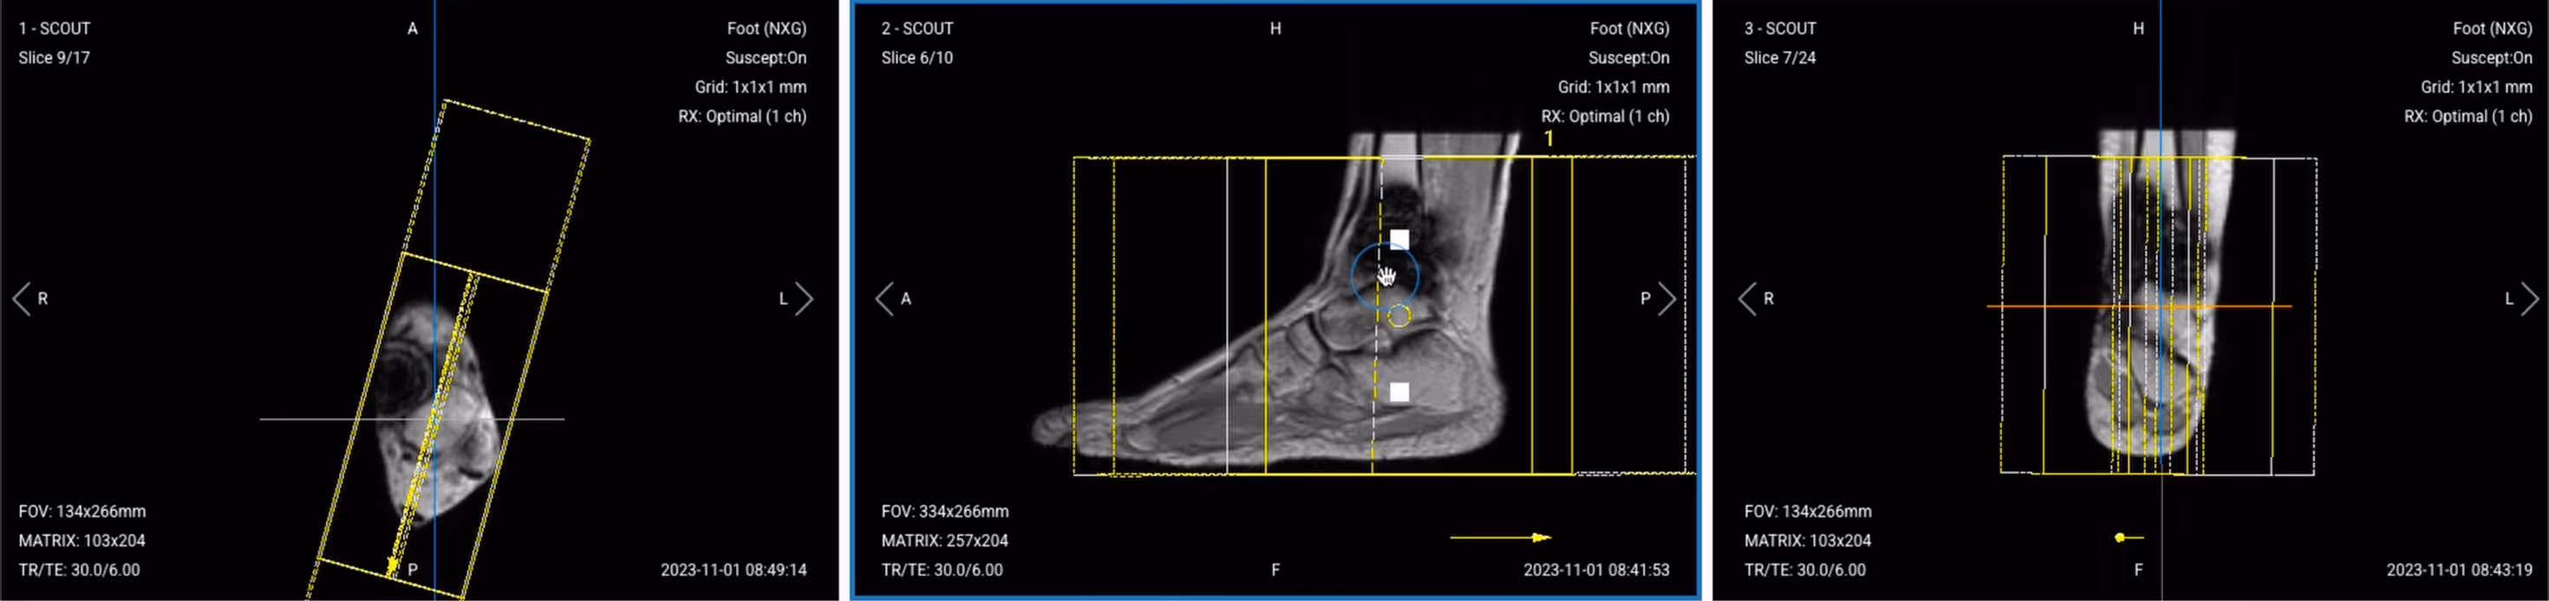
Task: Go to next slice in 1 - SCOUT panel
Action: [x=804, y=299]
